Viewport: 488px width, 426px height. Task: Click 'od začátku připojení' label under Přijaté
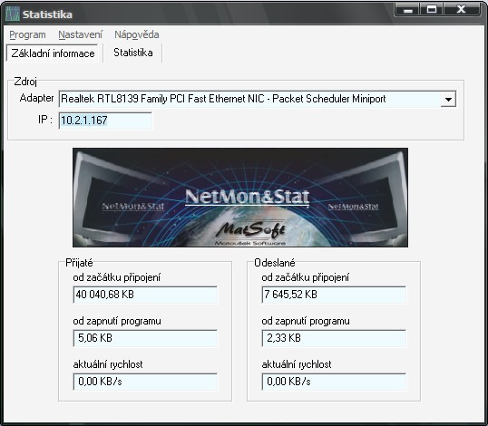coord(117,277)
